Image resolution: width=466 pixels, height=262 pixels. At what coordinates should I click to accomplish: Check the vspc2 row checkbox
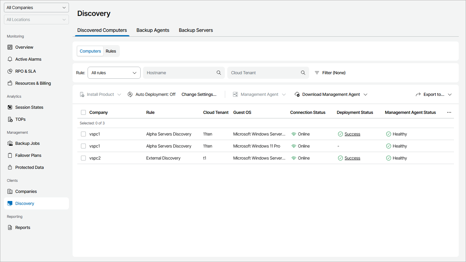point(83,158)
